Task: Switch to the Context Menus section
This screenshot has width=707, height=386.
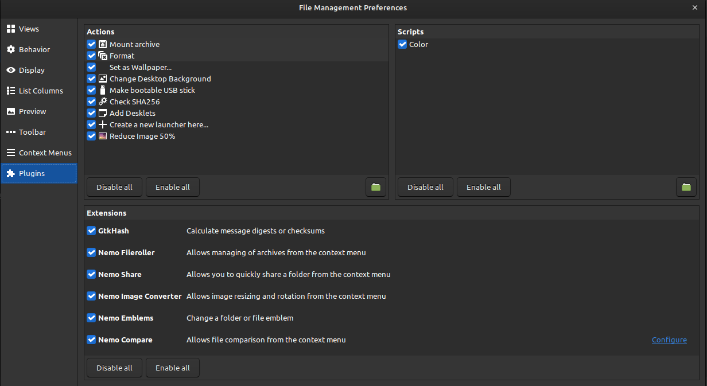Action: point(38,153)
